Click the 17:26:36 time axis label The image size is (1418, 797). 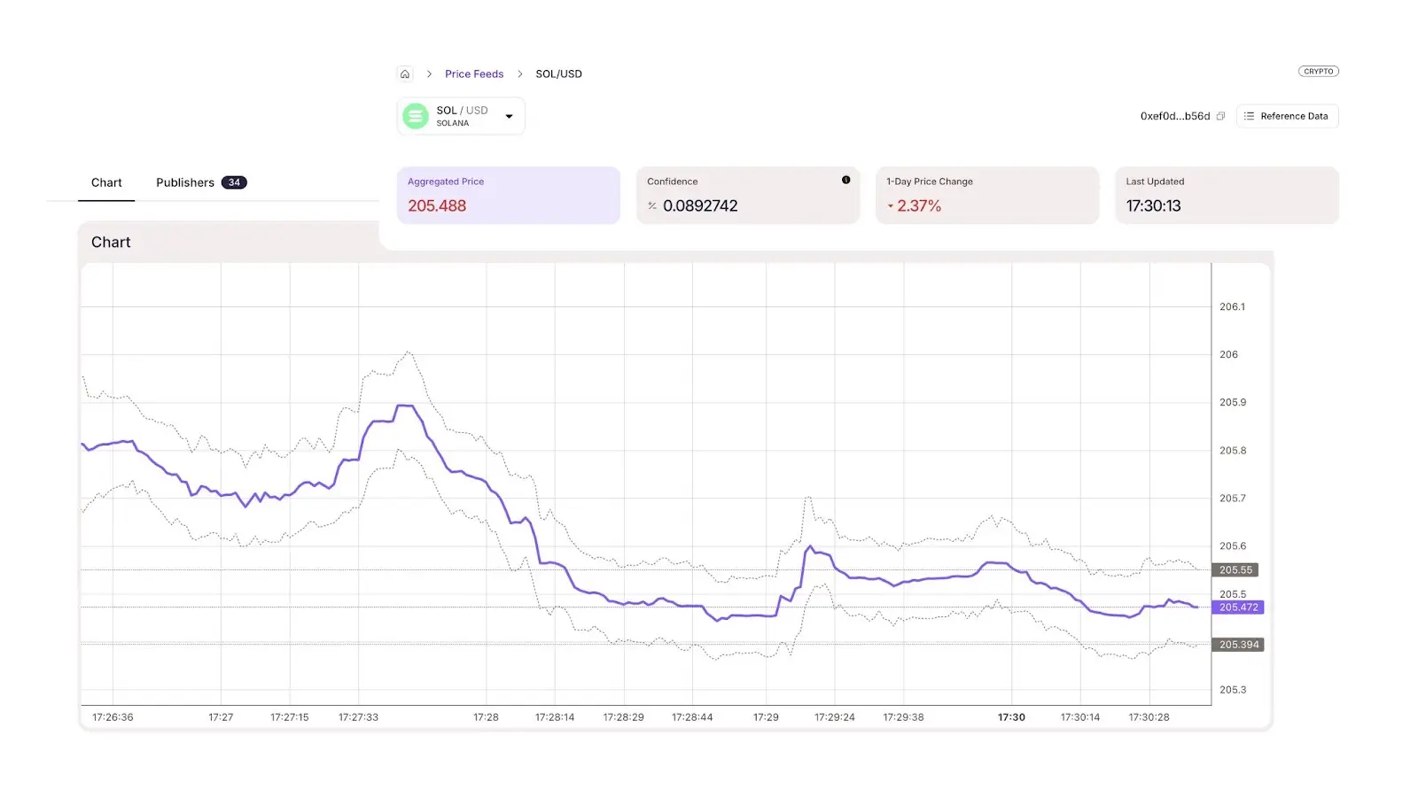pyautogui.click(x=113, y=717)
